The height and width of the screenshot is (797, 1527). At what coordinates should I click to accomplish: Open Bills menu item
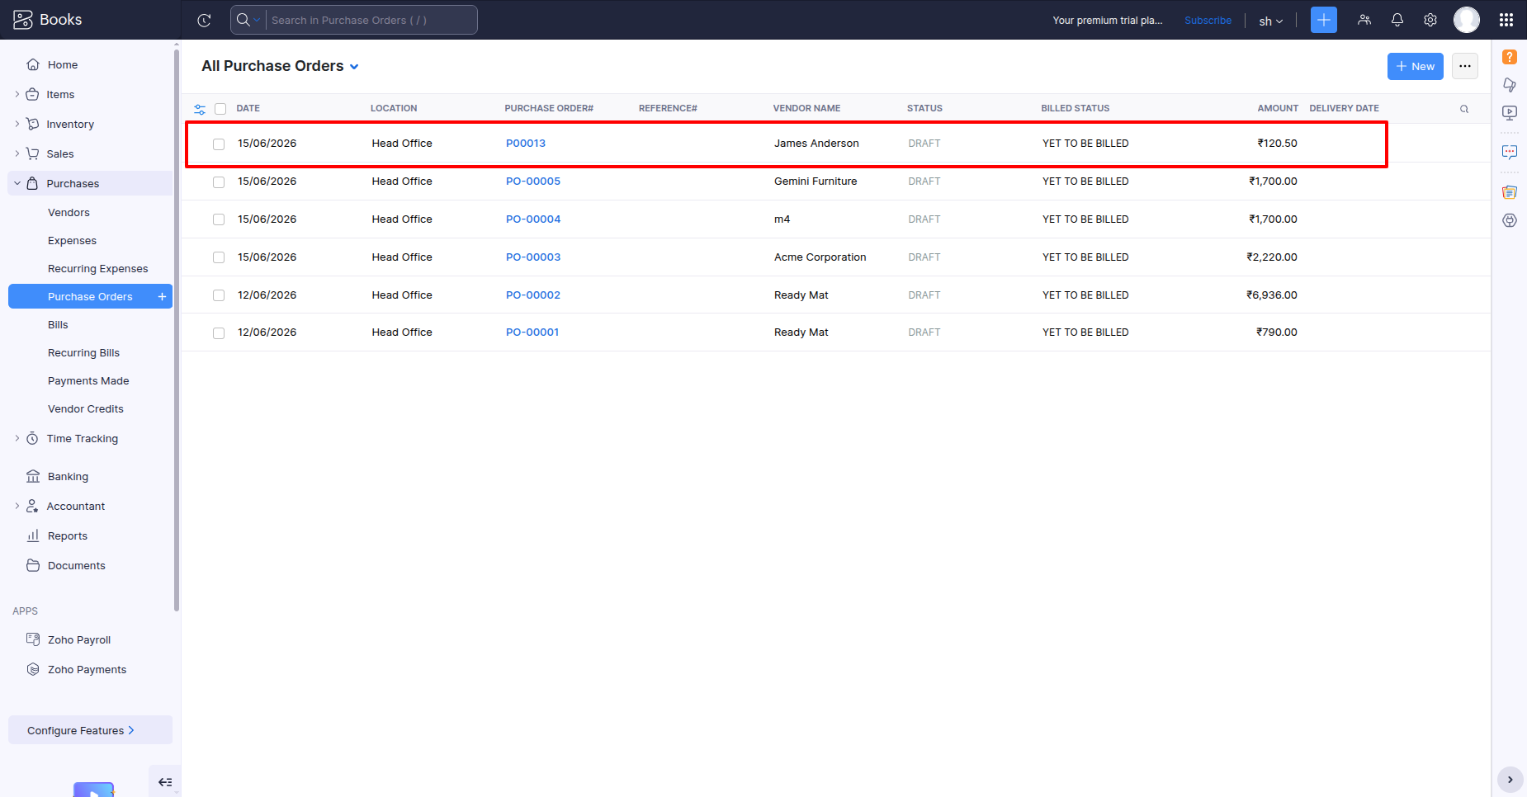click(x=58, y=324)
